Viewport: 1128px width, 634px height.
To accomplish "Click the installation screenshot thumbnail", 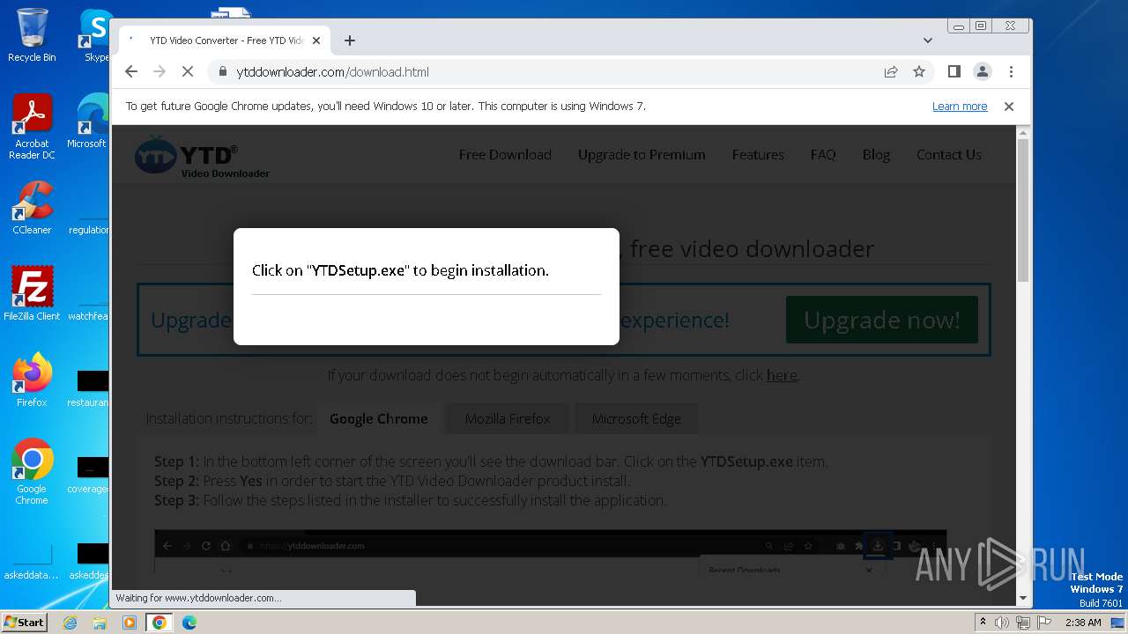I will click(x=550, y=552).
